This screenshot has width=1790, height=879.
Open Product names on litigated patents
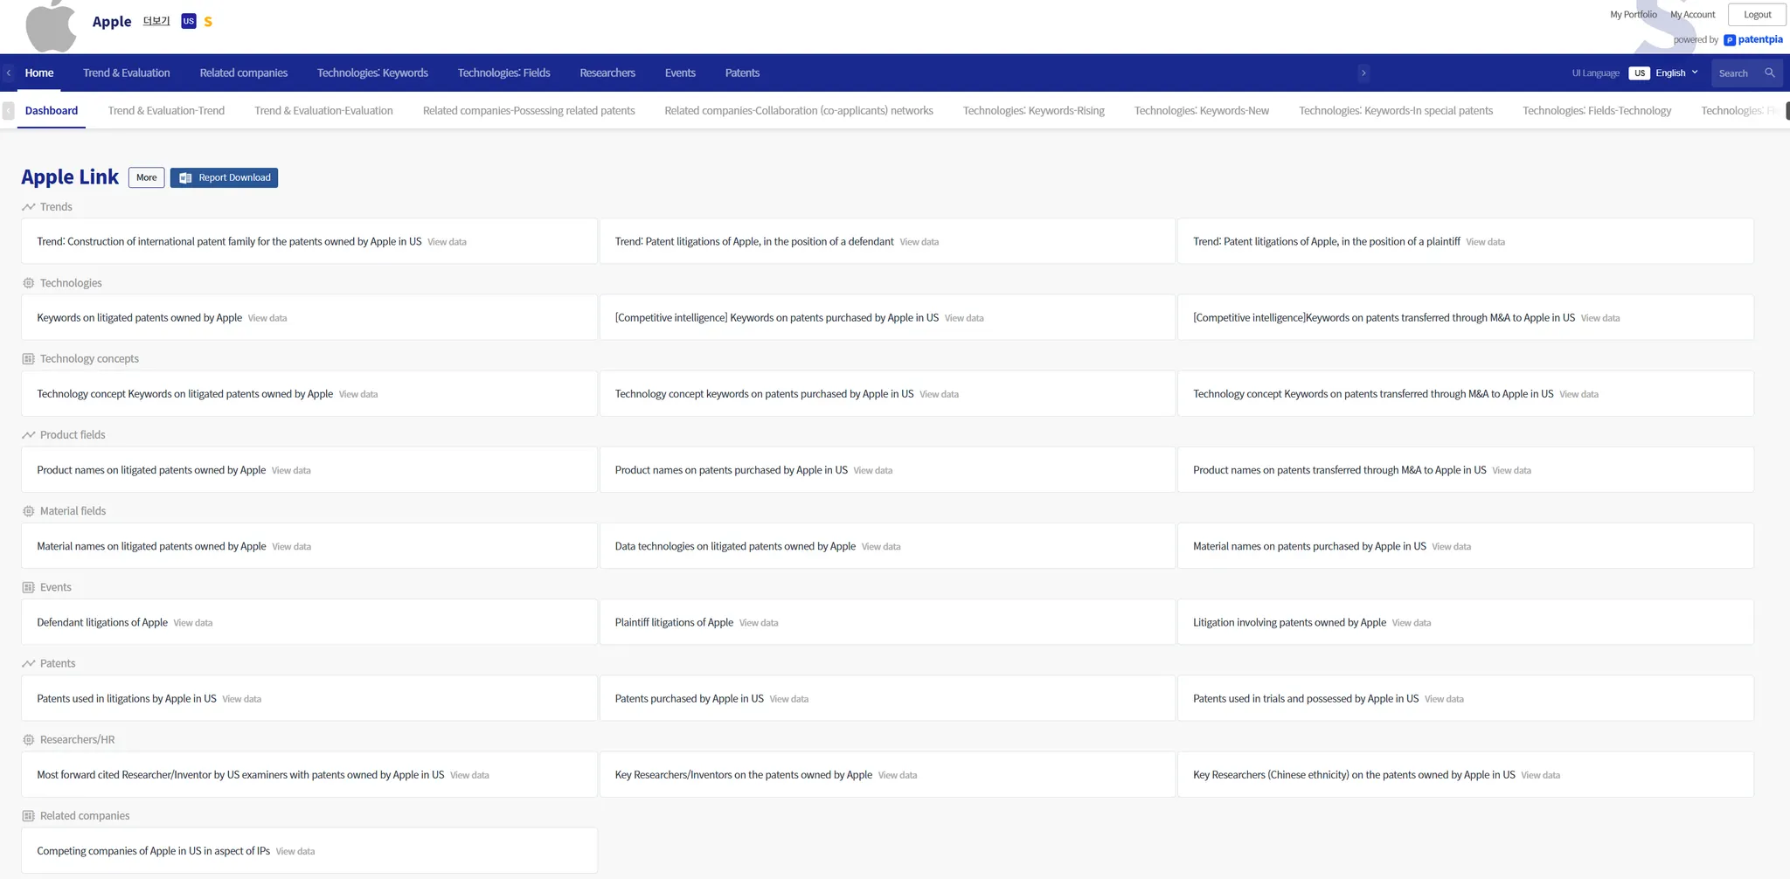(x=309, y=469)
